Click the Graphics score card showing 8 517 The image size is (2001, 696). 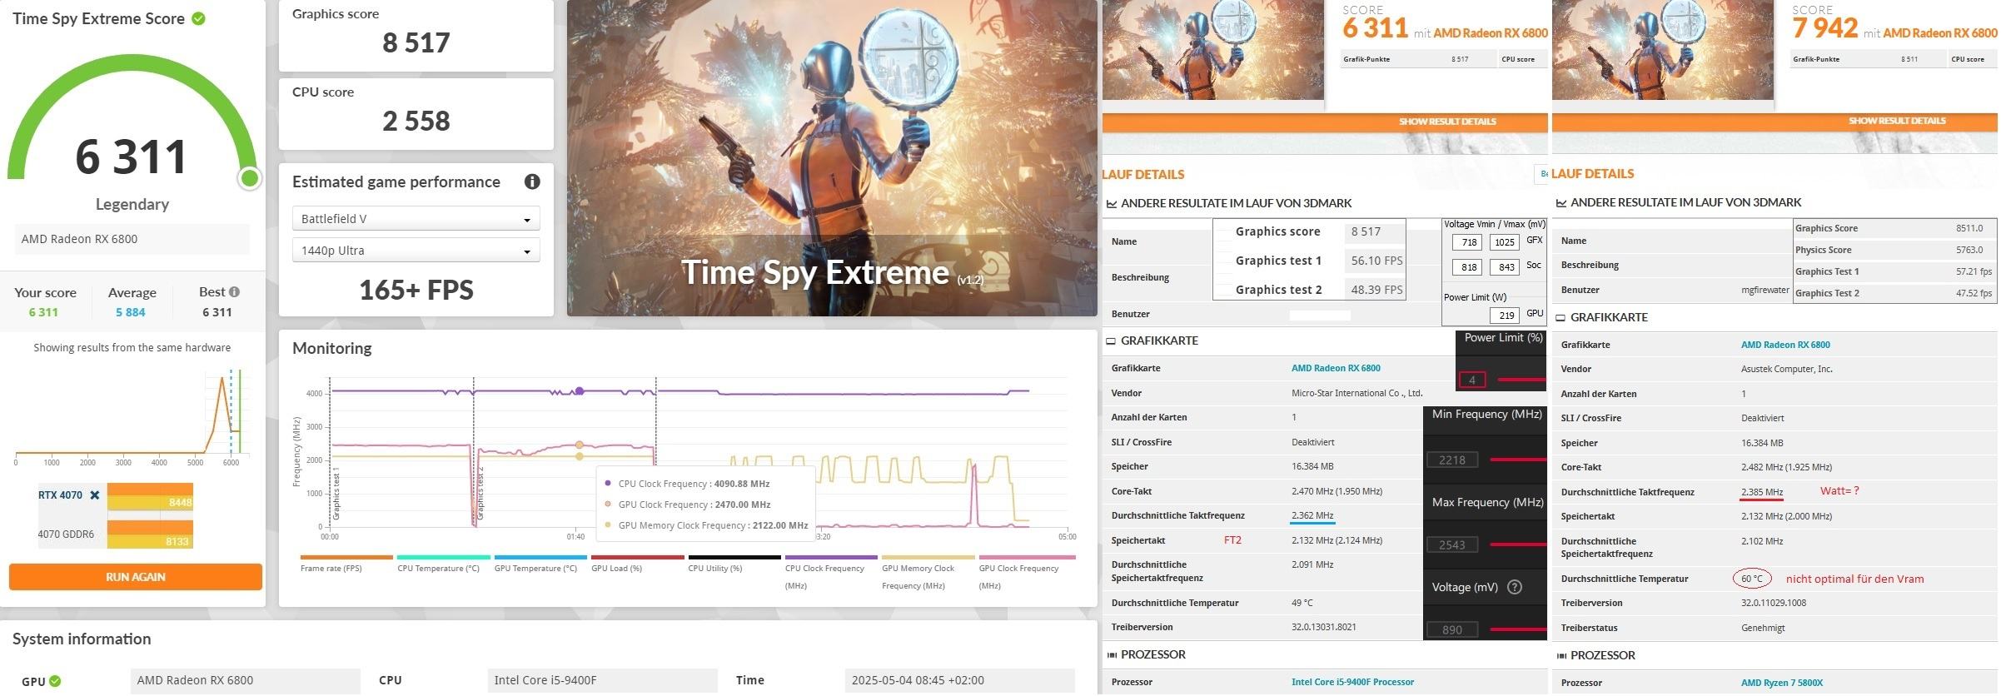416,35
